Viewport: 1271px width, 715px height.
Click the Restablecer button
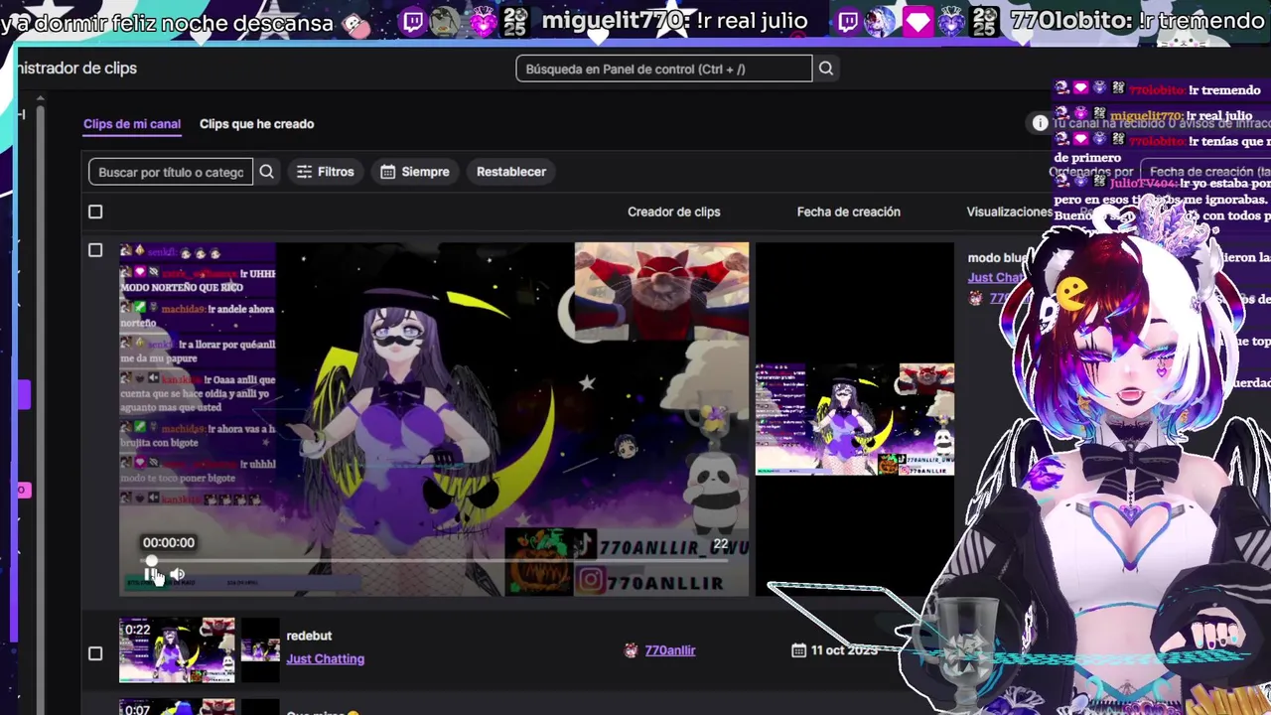click(511, 172)
